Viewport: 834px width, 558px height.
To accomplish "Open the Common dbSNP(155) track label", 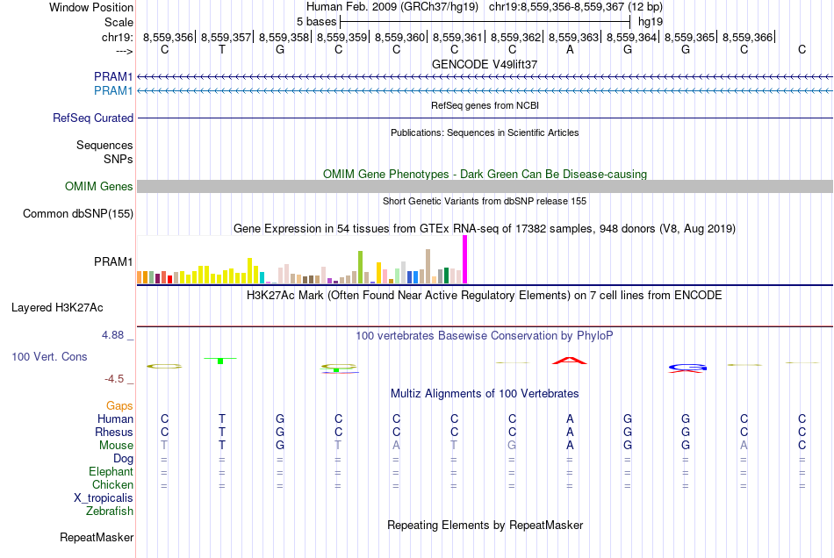I will tap(78, 213).
